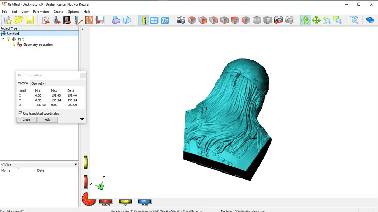378x212 pixels.
Task: Choose the cube view with red bottom face
Action: click(x=224, y=20)
